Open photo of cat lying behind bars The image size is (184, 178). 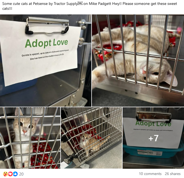(x=138, y=60)
